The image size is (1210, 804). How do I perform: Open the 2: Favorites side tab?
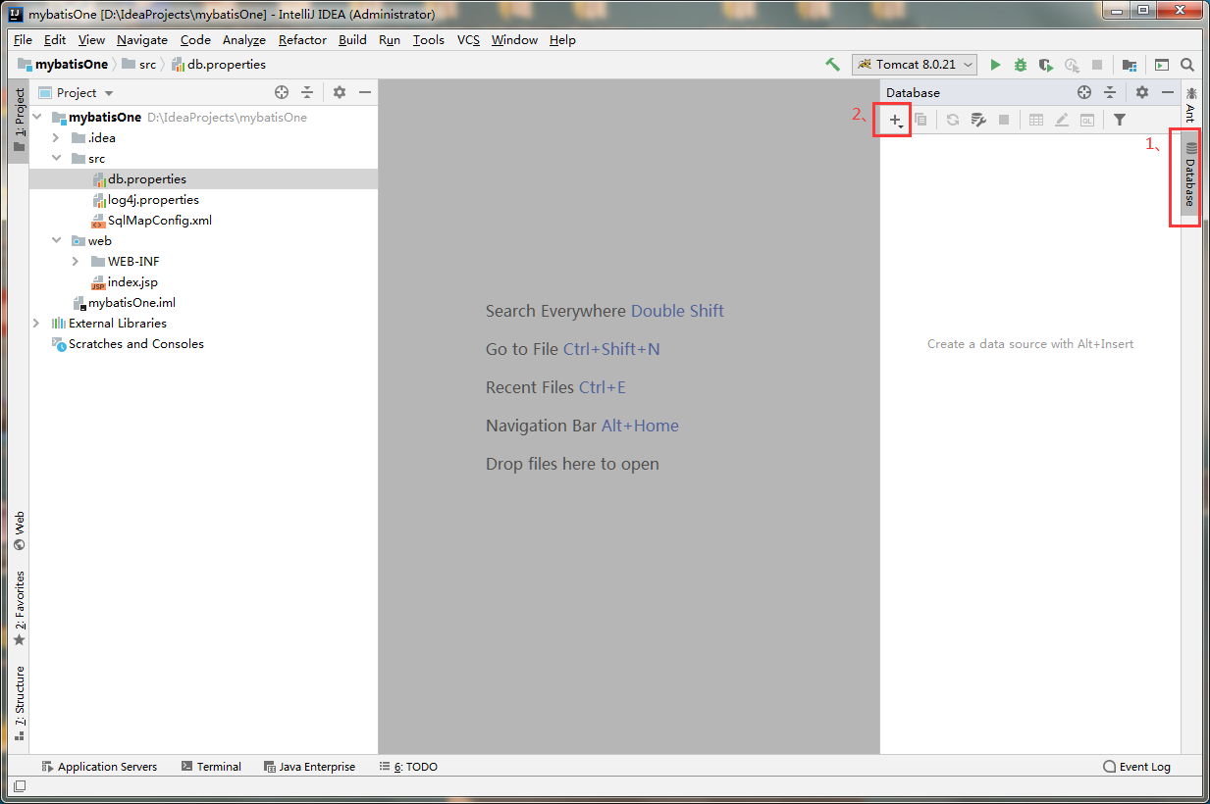coord(19,609)
